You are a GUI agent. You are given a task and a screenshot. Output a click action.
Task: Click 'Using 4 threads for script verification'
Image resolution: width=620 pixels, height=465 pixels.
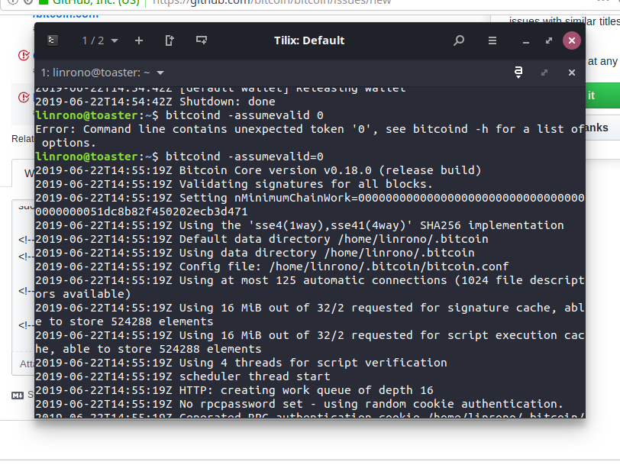coord(241,363)
